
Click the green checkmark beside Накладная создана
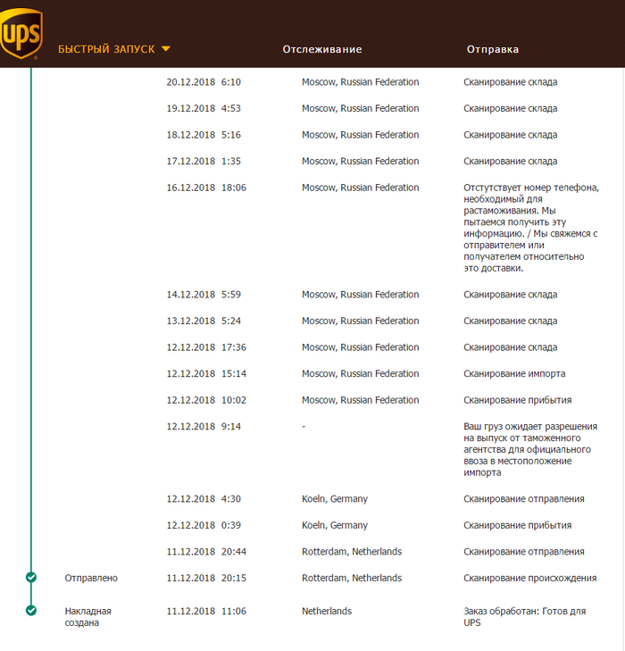click(x=31, y=611)
